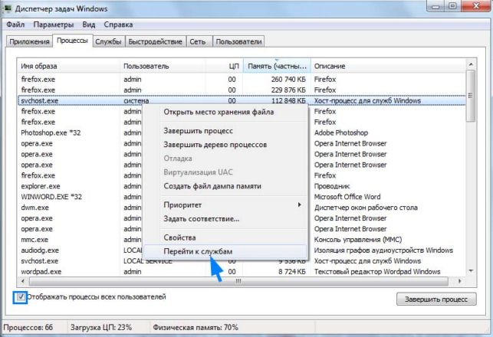Screen dimensions: 493x337
Task: Click the Adobe Photoshop description
Action: click(x=341, y=133)
